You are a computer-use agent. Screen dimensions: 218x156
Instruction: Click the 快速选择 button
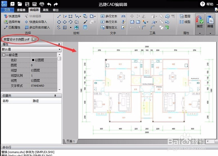12,16
